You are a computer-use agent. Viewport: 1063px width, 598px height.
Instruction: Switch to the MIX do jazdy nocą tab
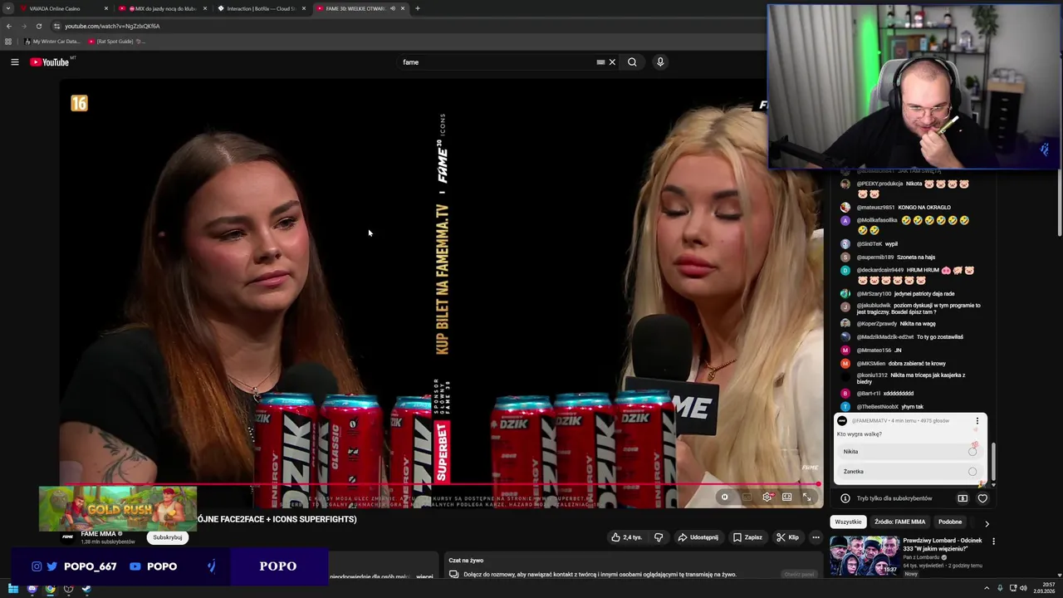(x=162, y=8)
